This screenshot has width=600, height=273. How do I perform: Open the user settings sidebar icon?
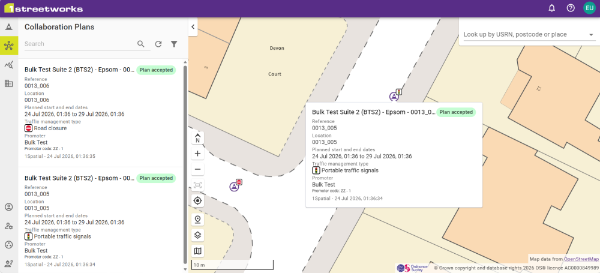pos(9,226)
